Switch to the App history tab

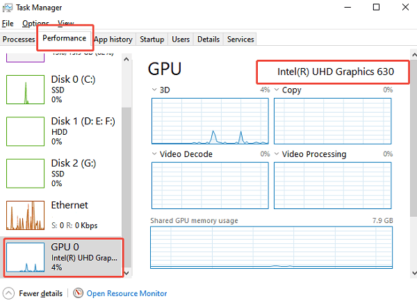113,40
